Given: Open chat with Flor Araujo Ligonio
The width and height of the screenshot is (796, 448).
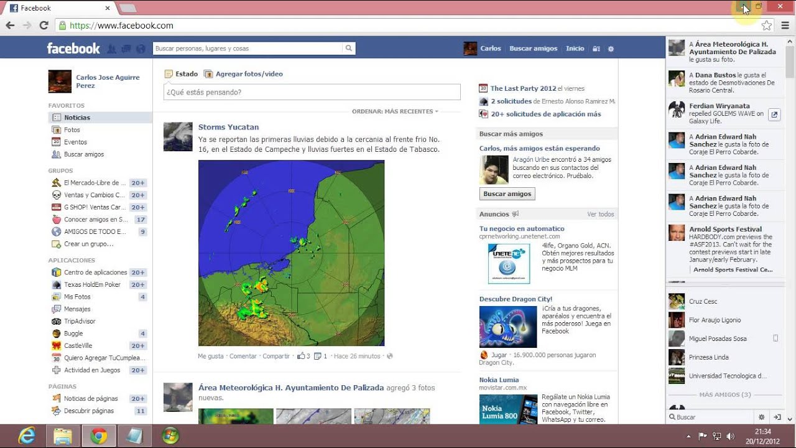Looking at the screenshot, I should (x=724, y=320).
